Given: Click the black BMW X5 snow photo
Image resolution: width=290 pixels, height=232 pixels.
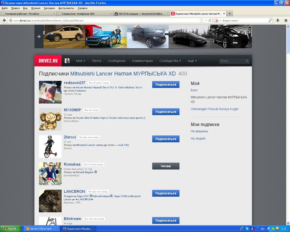Looking at the screenshot, I should coord(148,37).
